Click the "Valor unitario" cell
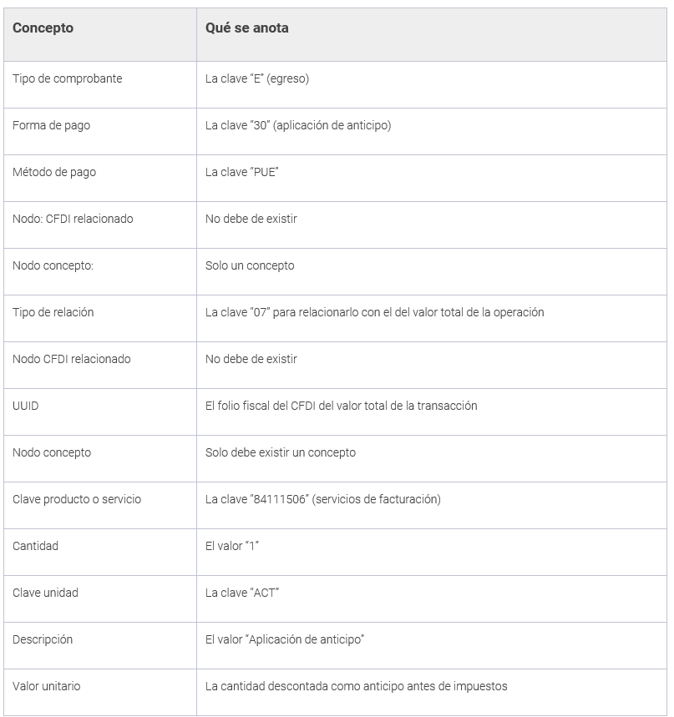Image resolution: width=674 pixels, height=717 pixels. 47,686
